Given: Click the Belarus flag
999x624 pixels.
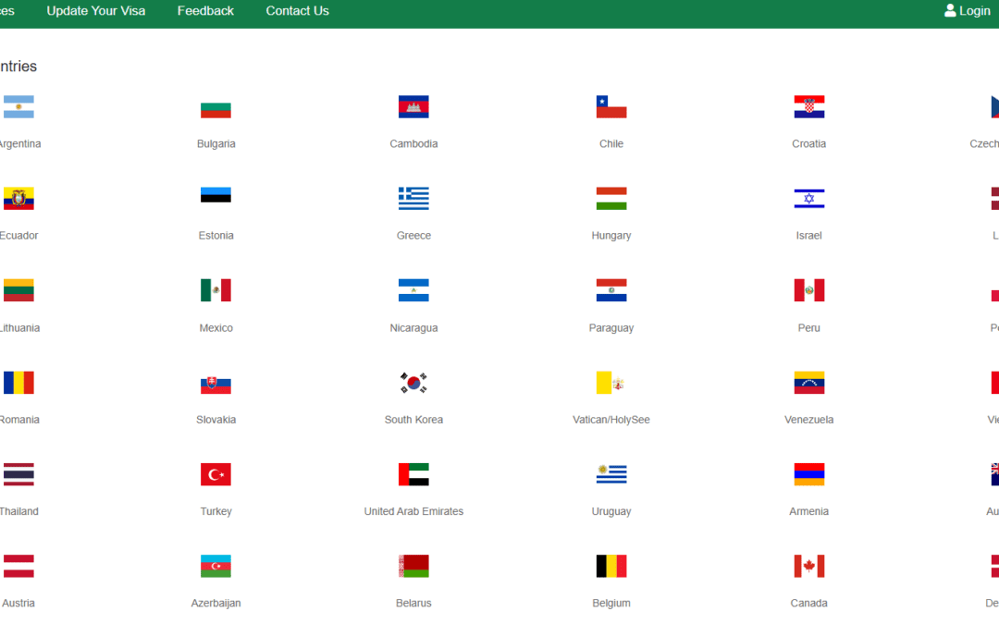Looking at the screenshot, I should pyautogui.click(x=413, y=566).
